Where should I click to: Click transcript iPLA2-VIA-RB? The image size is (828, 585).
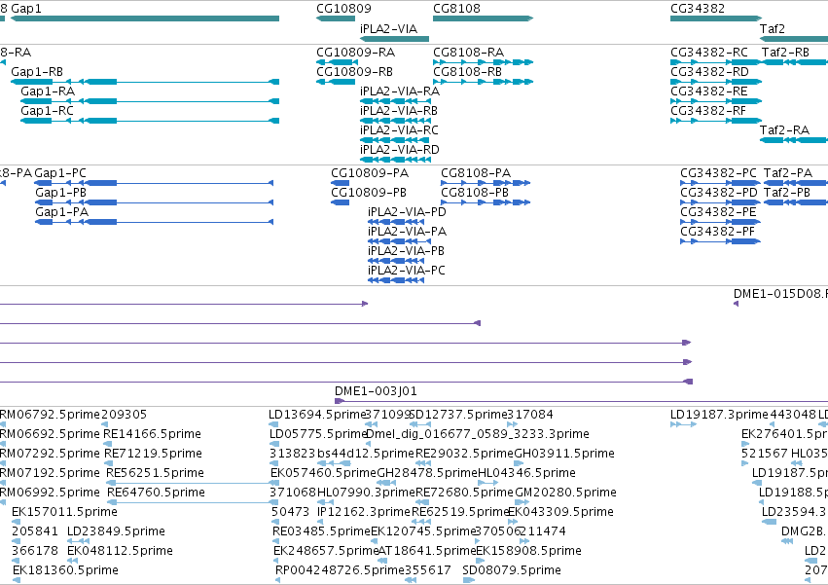(394, 121)
